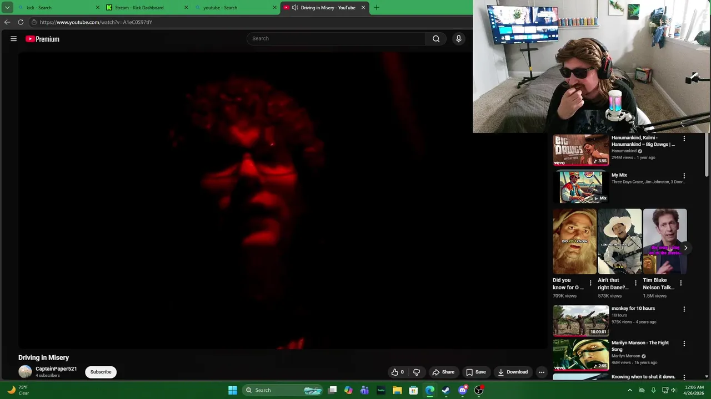The height and width of the screenshot is (399, 711).
Task: Subscribe to CaptainPaper521
Action: pyautogui.click(x=101, y=372)
